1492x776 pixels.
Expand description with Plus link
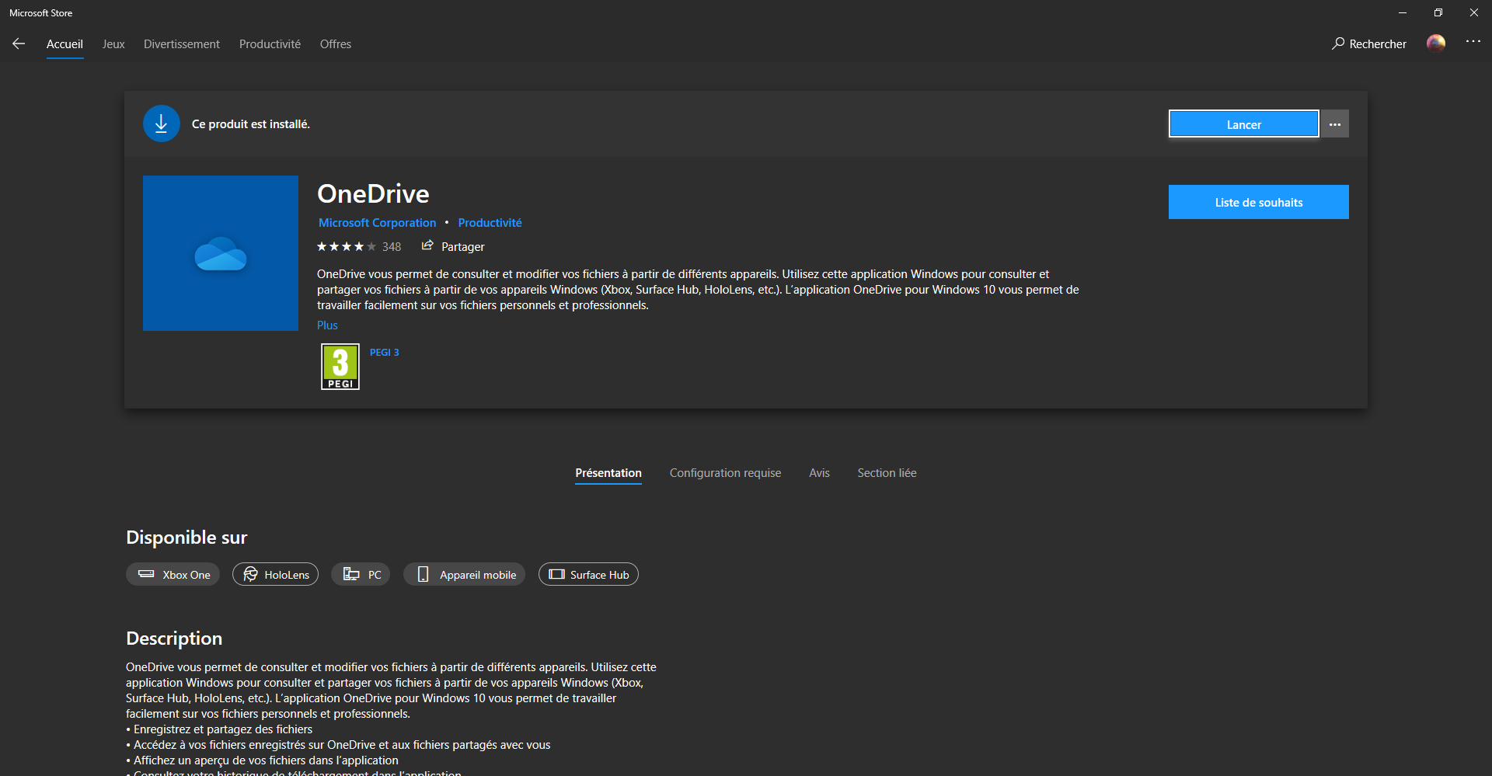click(x=327, y=325)
